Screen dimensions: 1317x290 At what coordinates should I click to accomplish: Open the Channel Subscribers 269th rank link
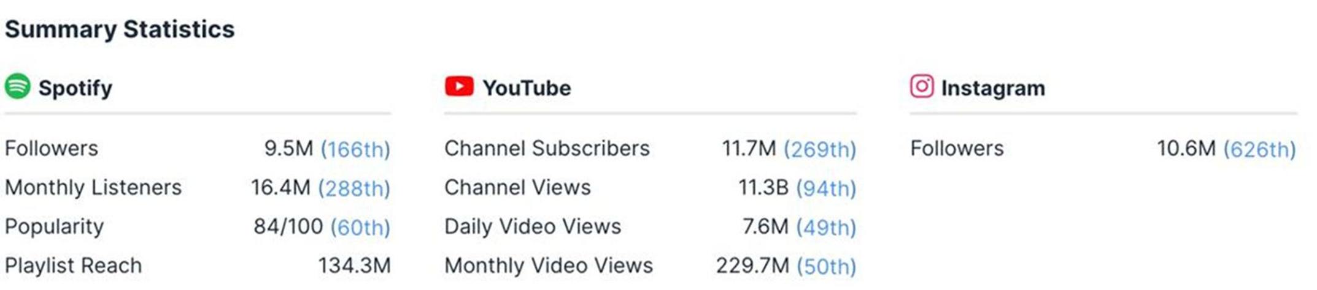click(x=819, y=149)
